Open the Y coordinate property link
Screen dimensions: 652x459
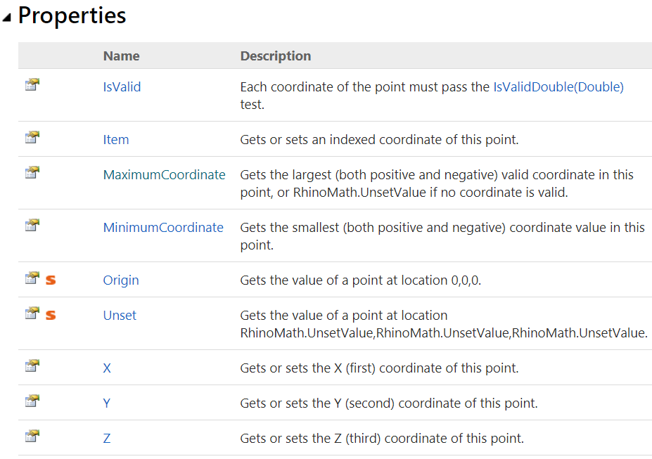tap(107, 403)
